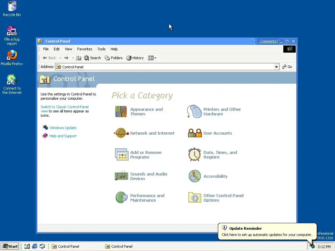
Task: Open the User Accounts people icon
Action: pyautogui.click(x=195, y=133)
